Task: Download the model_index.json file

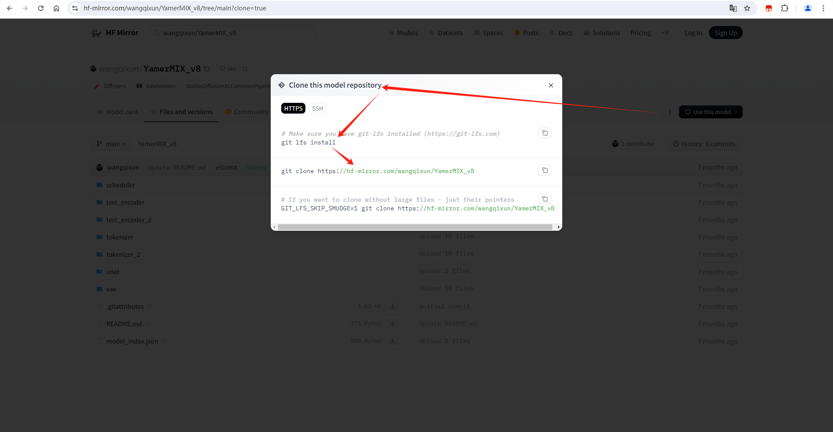Action: [x=392, y=341]
